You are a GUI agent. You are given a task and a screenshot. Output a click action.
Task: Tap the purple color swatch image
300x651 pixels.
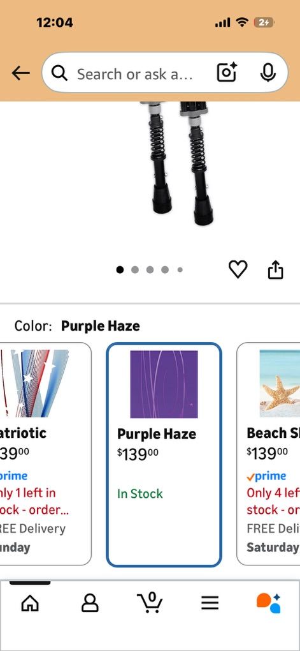tap(164, 384)
